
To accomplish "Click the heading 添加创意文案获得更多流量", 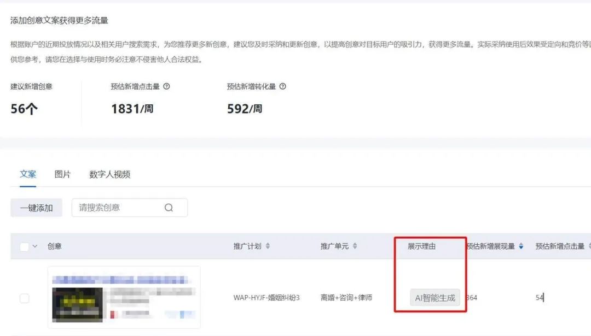I will click(x=59, y=20).
